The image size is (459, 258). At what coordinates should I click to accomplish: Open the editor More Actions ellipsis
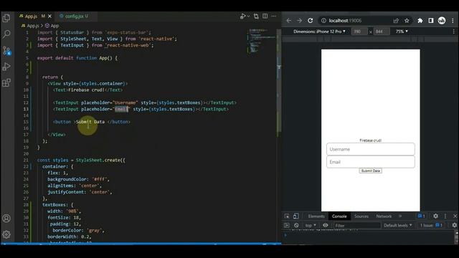click(274, 16)
